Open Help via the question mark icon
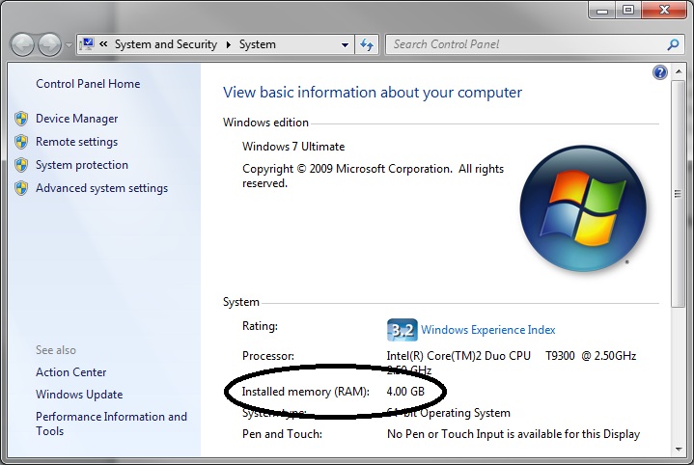The image size is (694, 465). pos(659,72)
